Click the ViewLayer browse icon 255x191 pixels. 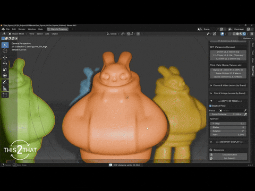[x=231, y=29]
